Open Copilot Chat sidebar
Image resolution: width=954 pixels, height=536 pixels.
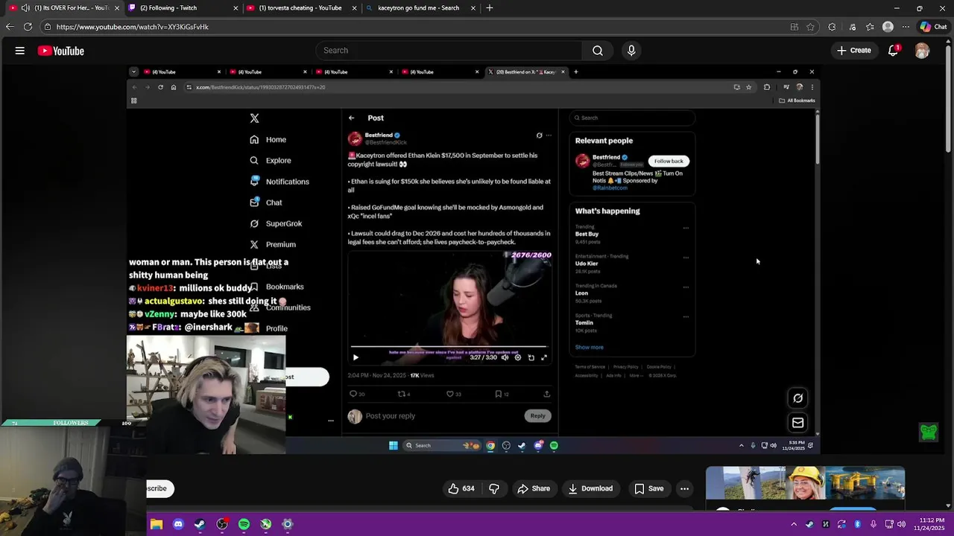click(933, 27)
